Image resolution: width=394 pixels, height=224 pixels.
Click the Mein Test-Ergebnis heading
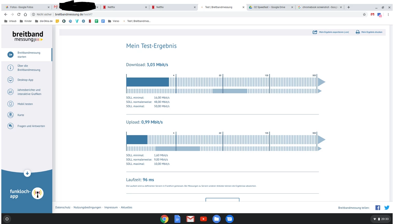tap(151, 46)
